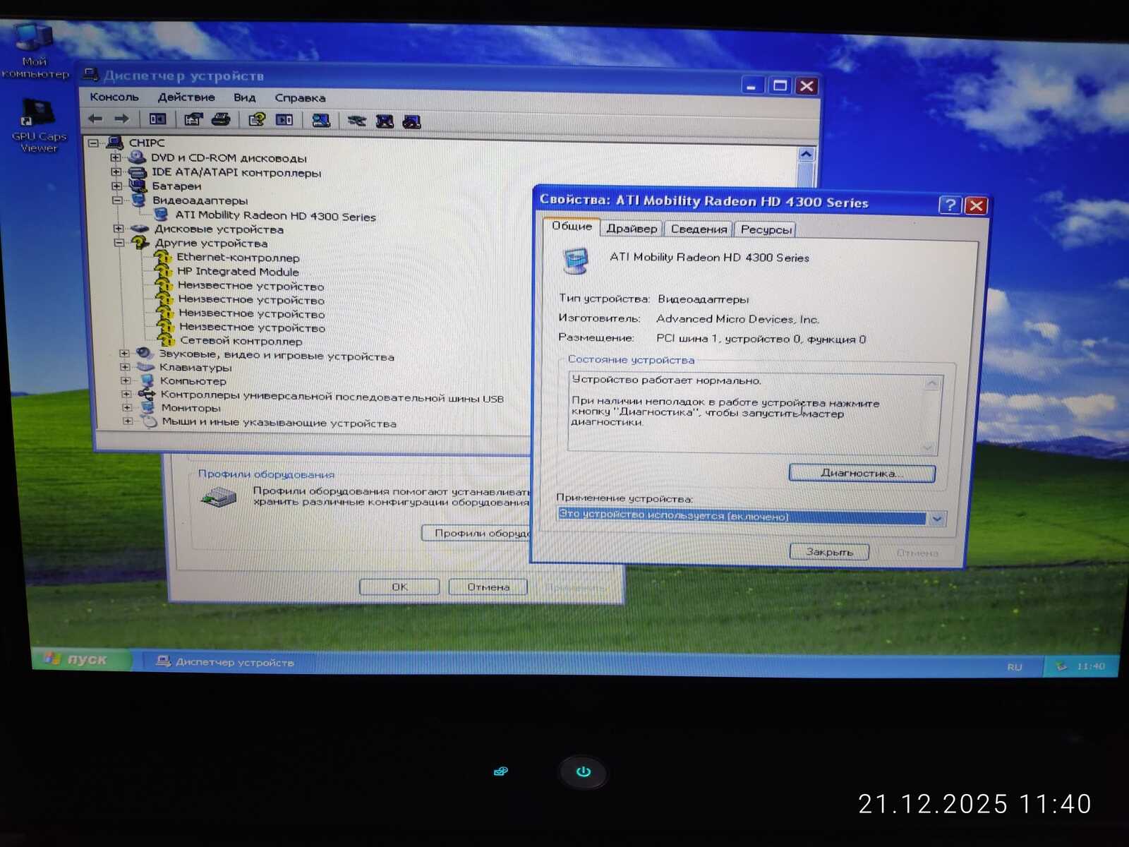
Task: Expand DVD и CD-ROM дисководы
Action: pyautogui.click(x=116, y=157)
